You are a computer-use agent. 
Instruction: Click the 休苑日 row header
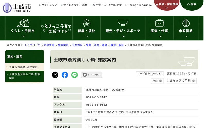pos(67,112)
